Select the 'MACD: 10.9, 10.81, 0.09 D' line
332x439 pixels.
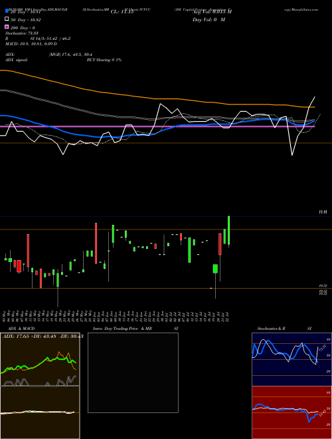pyautogui.click(x=31, y=44)
